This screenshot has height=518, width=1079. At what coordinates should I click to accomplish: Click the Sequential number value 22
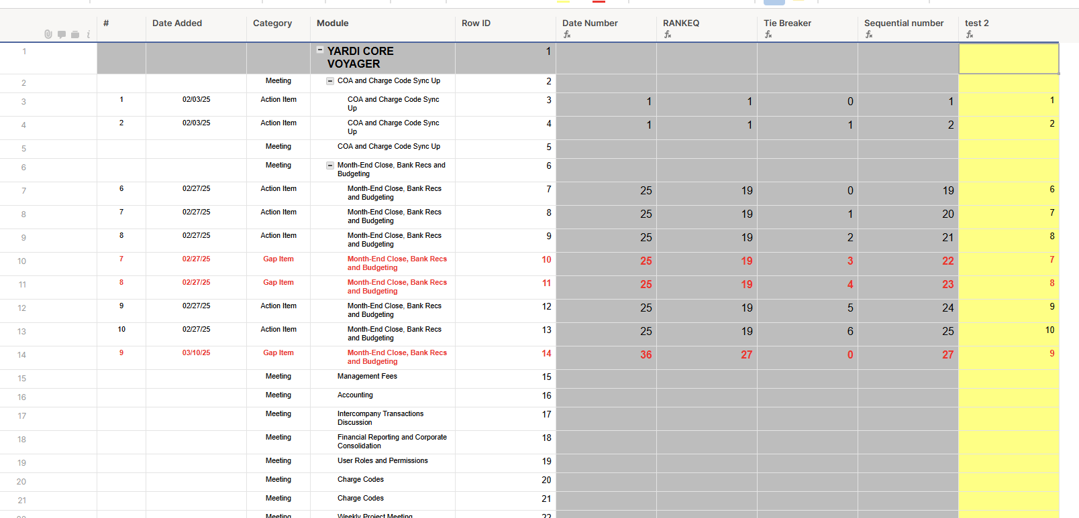[947, 261]
